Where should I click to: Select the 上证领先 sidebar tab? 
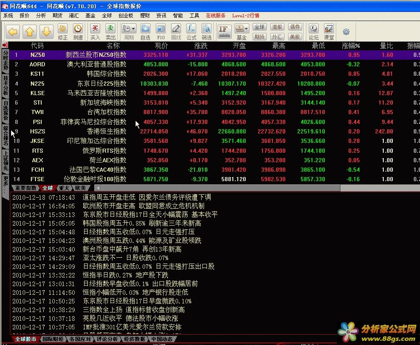pyautogui.click(x=5, y=161)
